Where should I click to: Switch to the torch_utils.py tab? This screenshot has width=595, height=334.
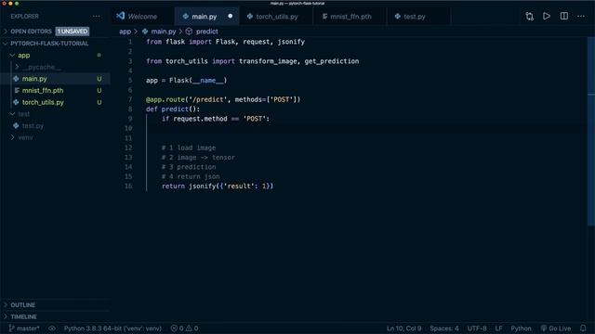[x=276, y=17]
